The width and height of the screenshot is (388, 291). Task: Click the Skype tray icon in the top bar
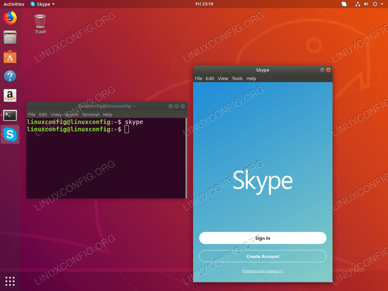[x=343, y=4]
